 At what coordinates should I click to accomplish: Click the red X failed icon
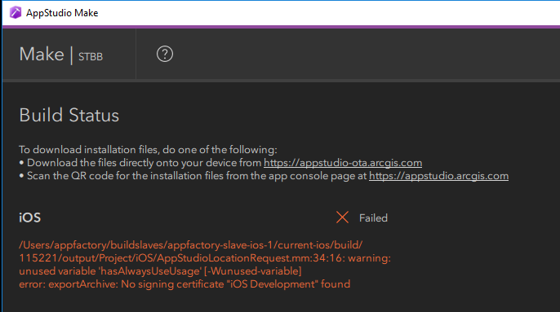(342, 218)
